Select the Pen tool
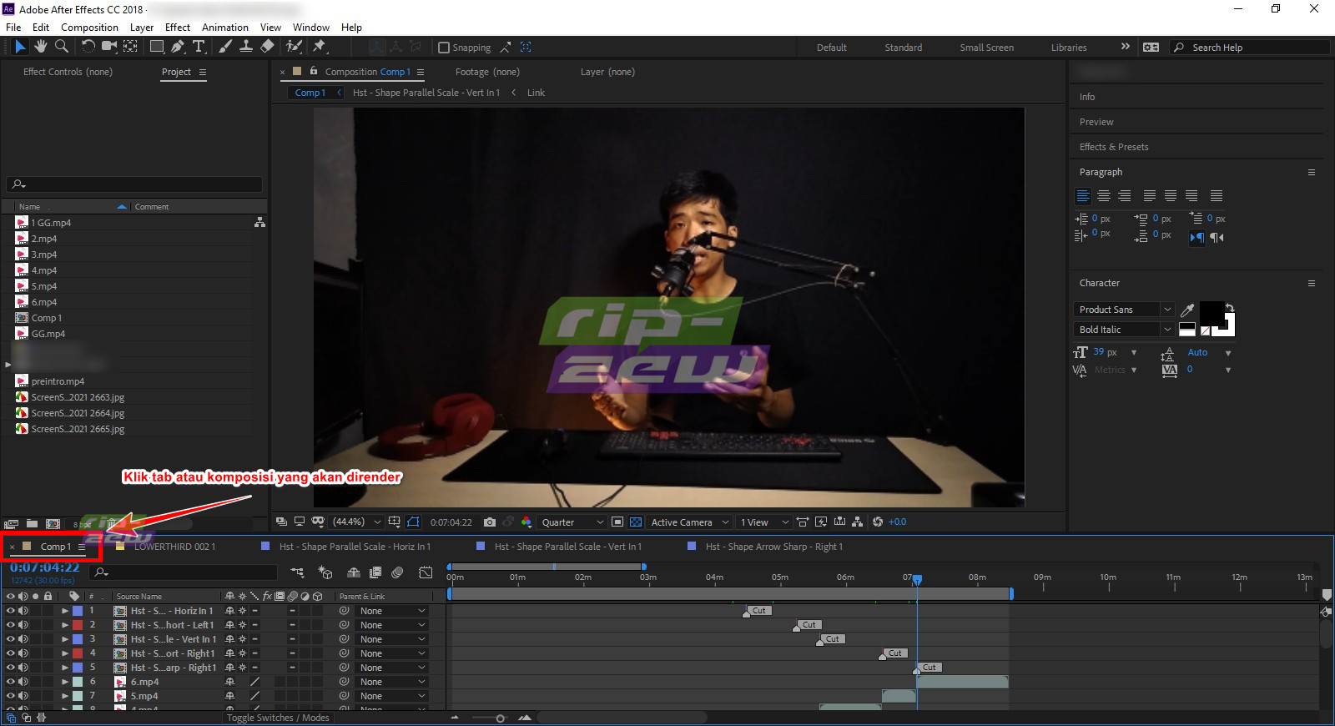 (x=178, y=47)
